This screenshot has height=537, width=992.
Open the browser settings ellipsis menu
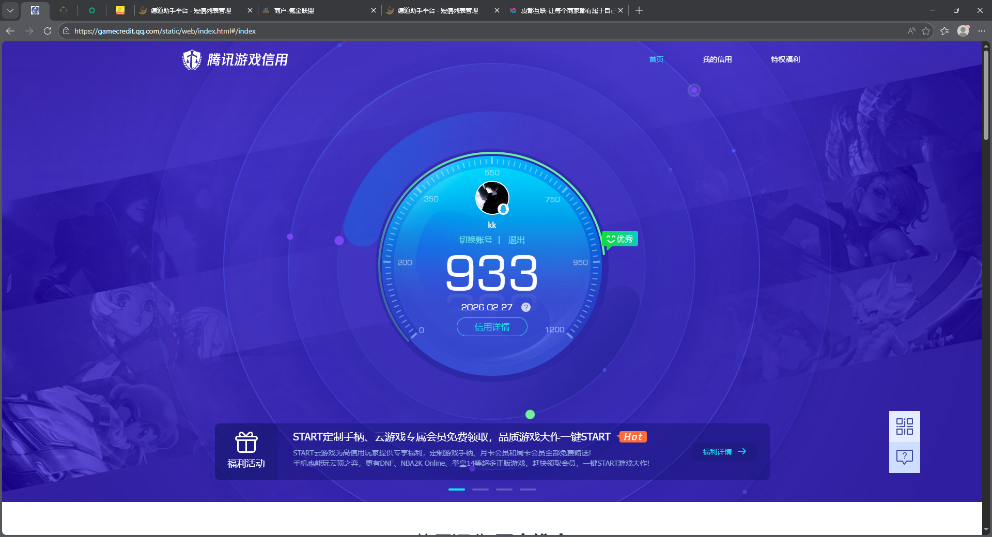tap(982, 31)
